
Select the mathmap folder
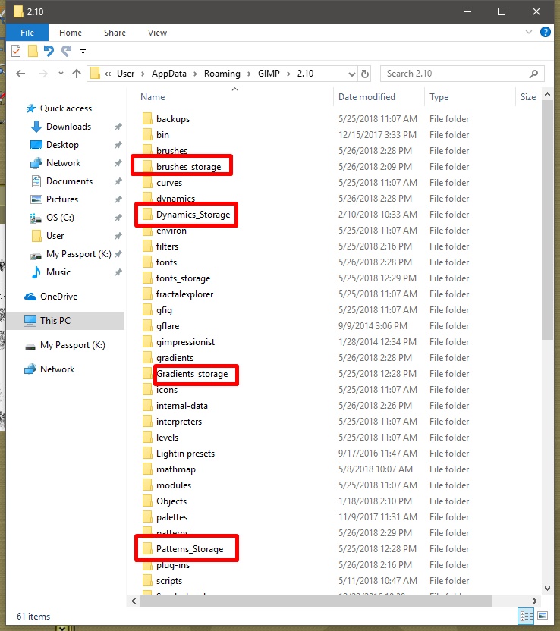point(176,469)
